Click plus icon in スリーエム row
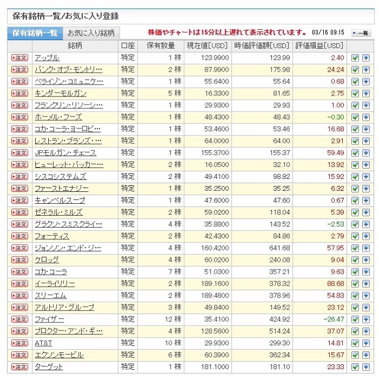This screenshot has height=380, width=379. click(x=366, y=295)
